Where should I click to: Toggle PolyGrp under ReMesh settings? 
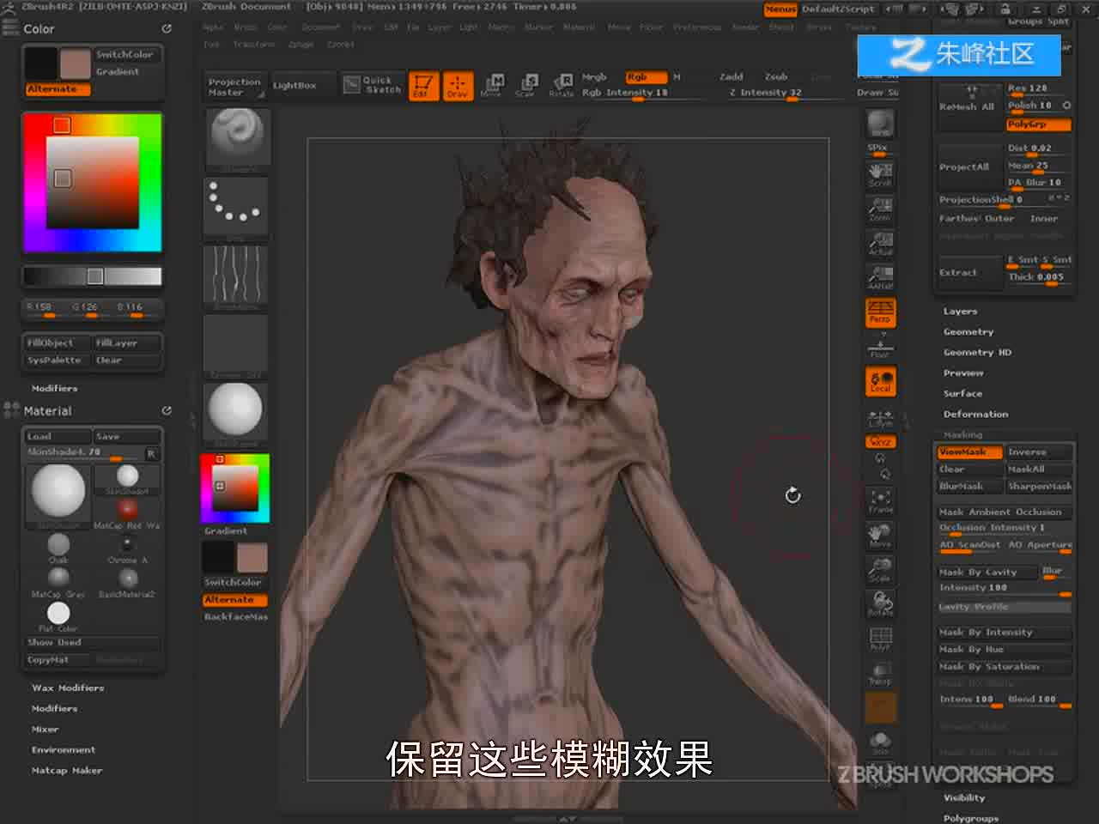[1039, 124]
